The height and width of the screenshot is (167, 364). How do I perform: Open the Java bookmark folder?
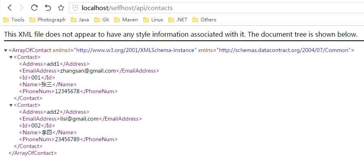coord(80,20)
